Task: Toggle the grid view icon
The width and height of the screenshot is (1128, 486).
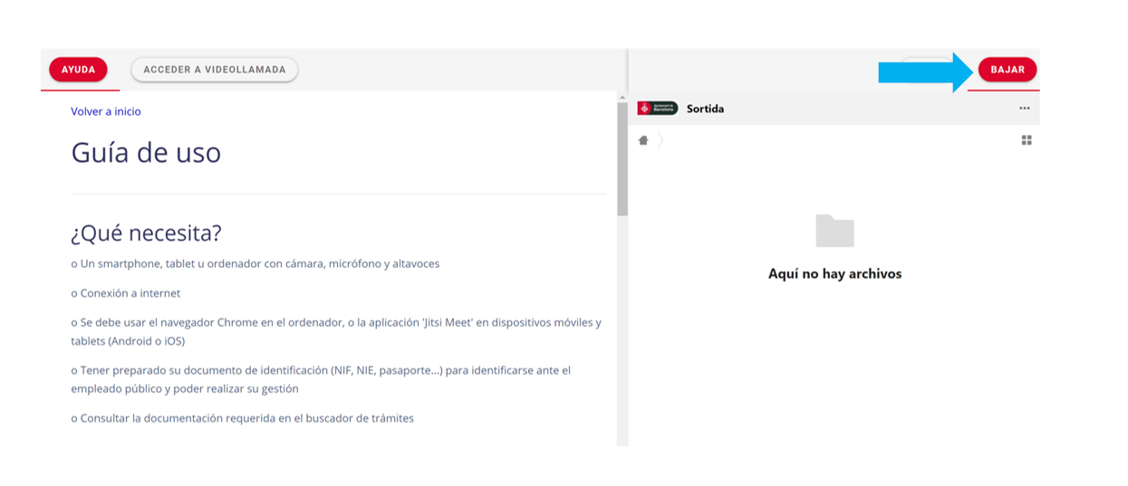Action: point(1026,140)
